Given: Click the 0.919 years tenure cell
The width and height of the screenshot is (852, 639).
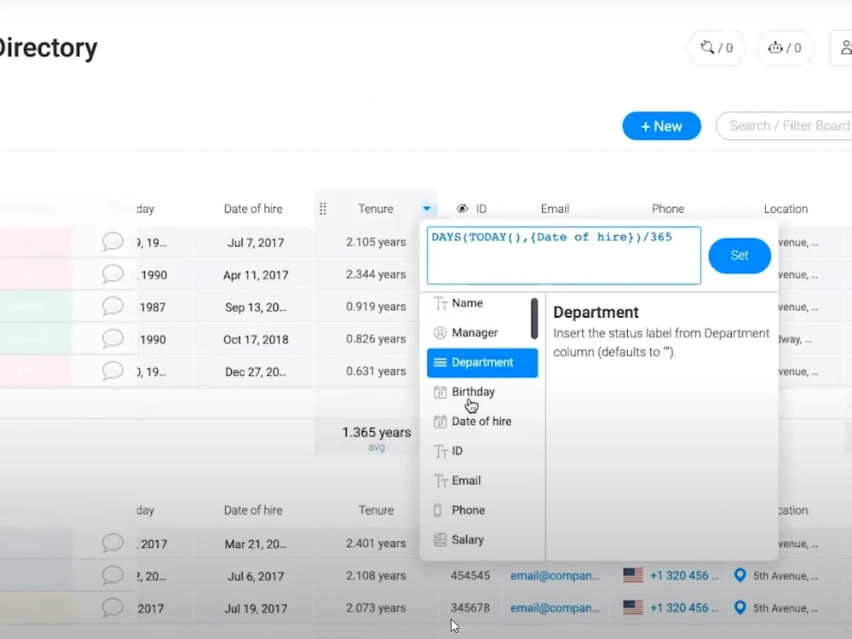Looking at the screenshot, I should [376, 307].
